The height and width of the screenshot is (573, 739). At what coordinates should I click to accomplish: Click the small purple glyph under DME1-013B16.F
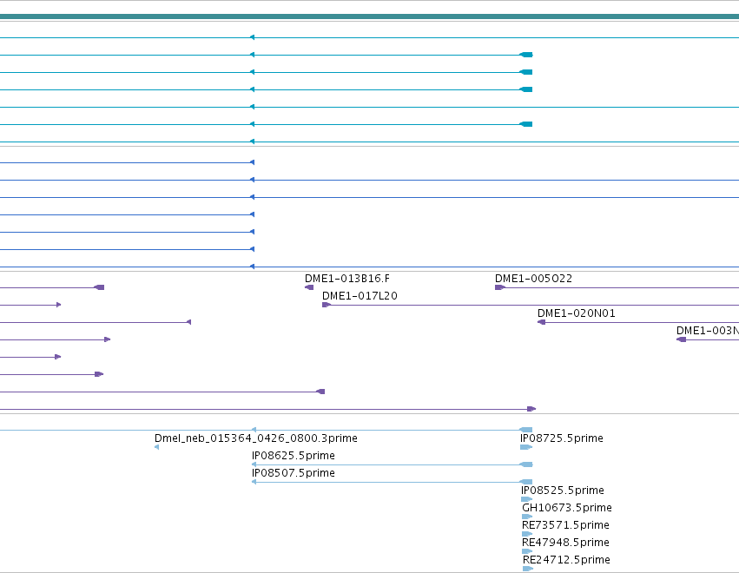click(309, 287)
